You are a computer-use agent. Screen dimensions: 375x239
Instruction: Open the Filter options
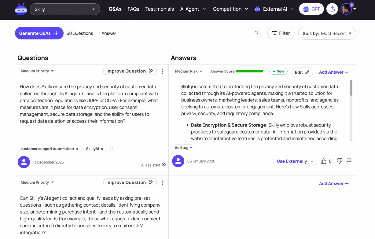tap(281, 33)
